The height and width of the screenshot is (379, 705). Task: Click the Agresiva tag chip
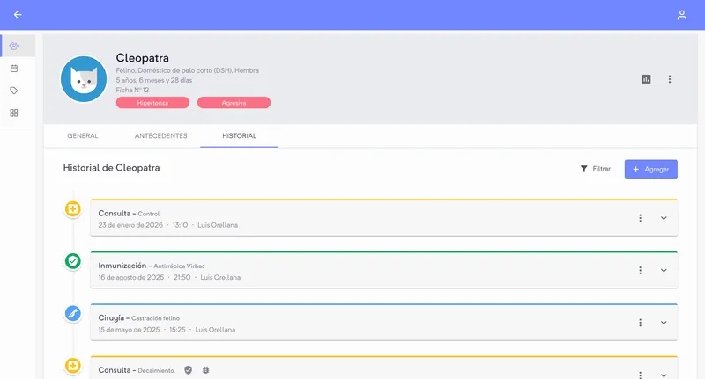pyautogui.click(x=234, y=103)
